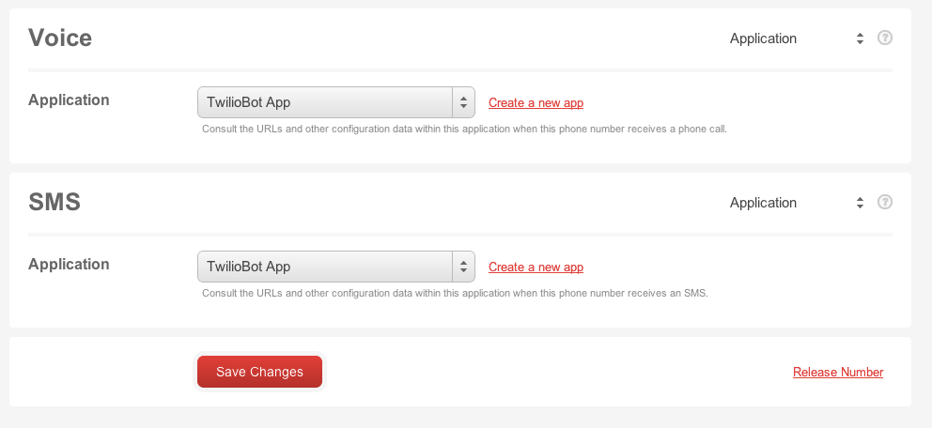This screenshot has width=932, height=428.
Task: Open the Voice application TwilioBot App select
Action: (x=336, y=102)
